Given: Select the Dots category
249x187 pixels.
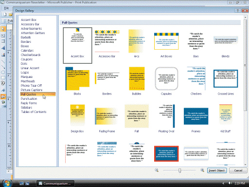Looking at the screenshot, I should (x=24, y=64).
